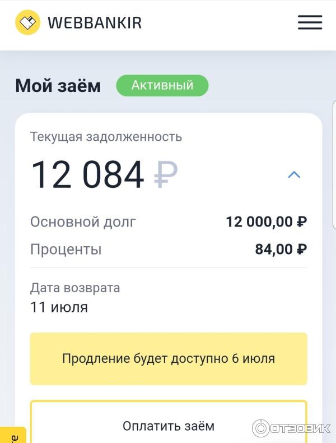
Task: Click the yellow side tab at bottom-left
Action: [x=12, y=436]
